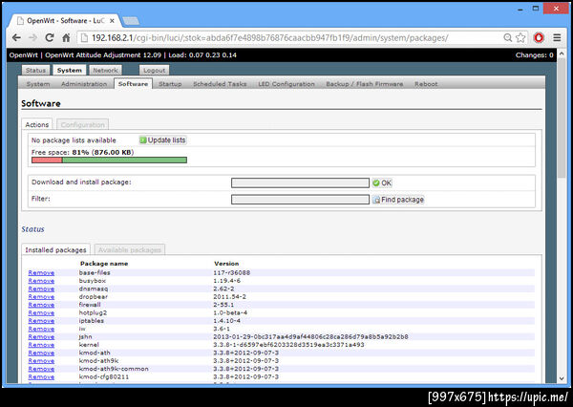Focus the Filter input field
Screen dimensions: 573x407
point(300,200)
